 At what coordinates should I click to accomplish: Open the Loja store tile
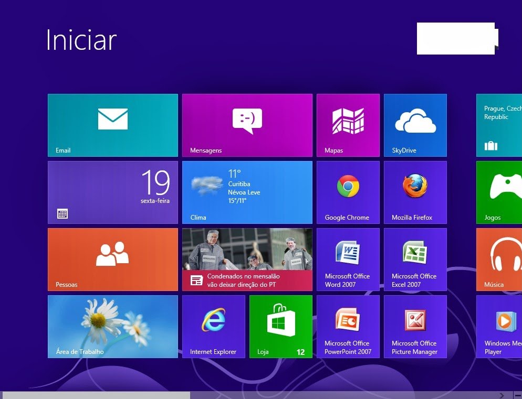coord(280,326)
